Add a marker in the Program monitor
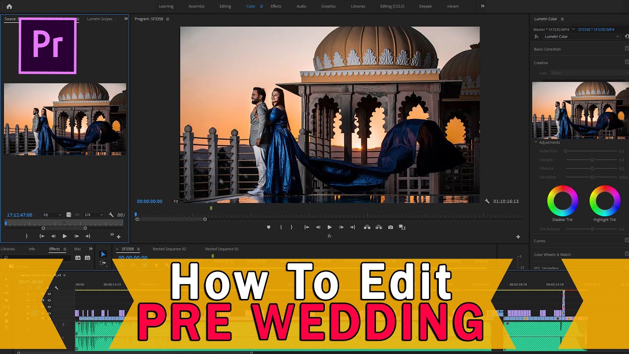The width and height of the screenshot is (629, 354). click(268, 227)
